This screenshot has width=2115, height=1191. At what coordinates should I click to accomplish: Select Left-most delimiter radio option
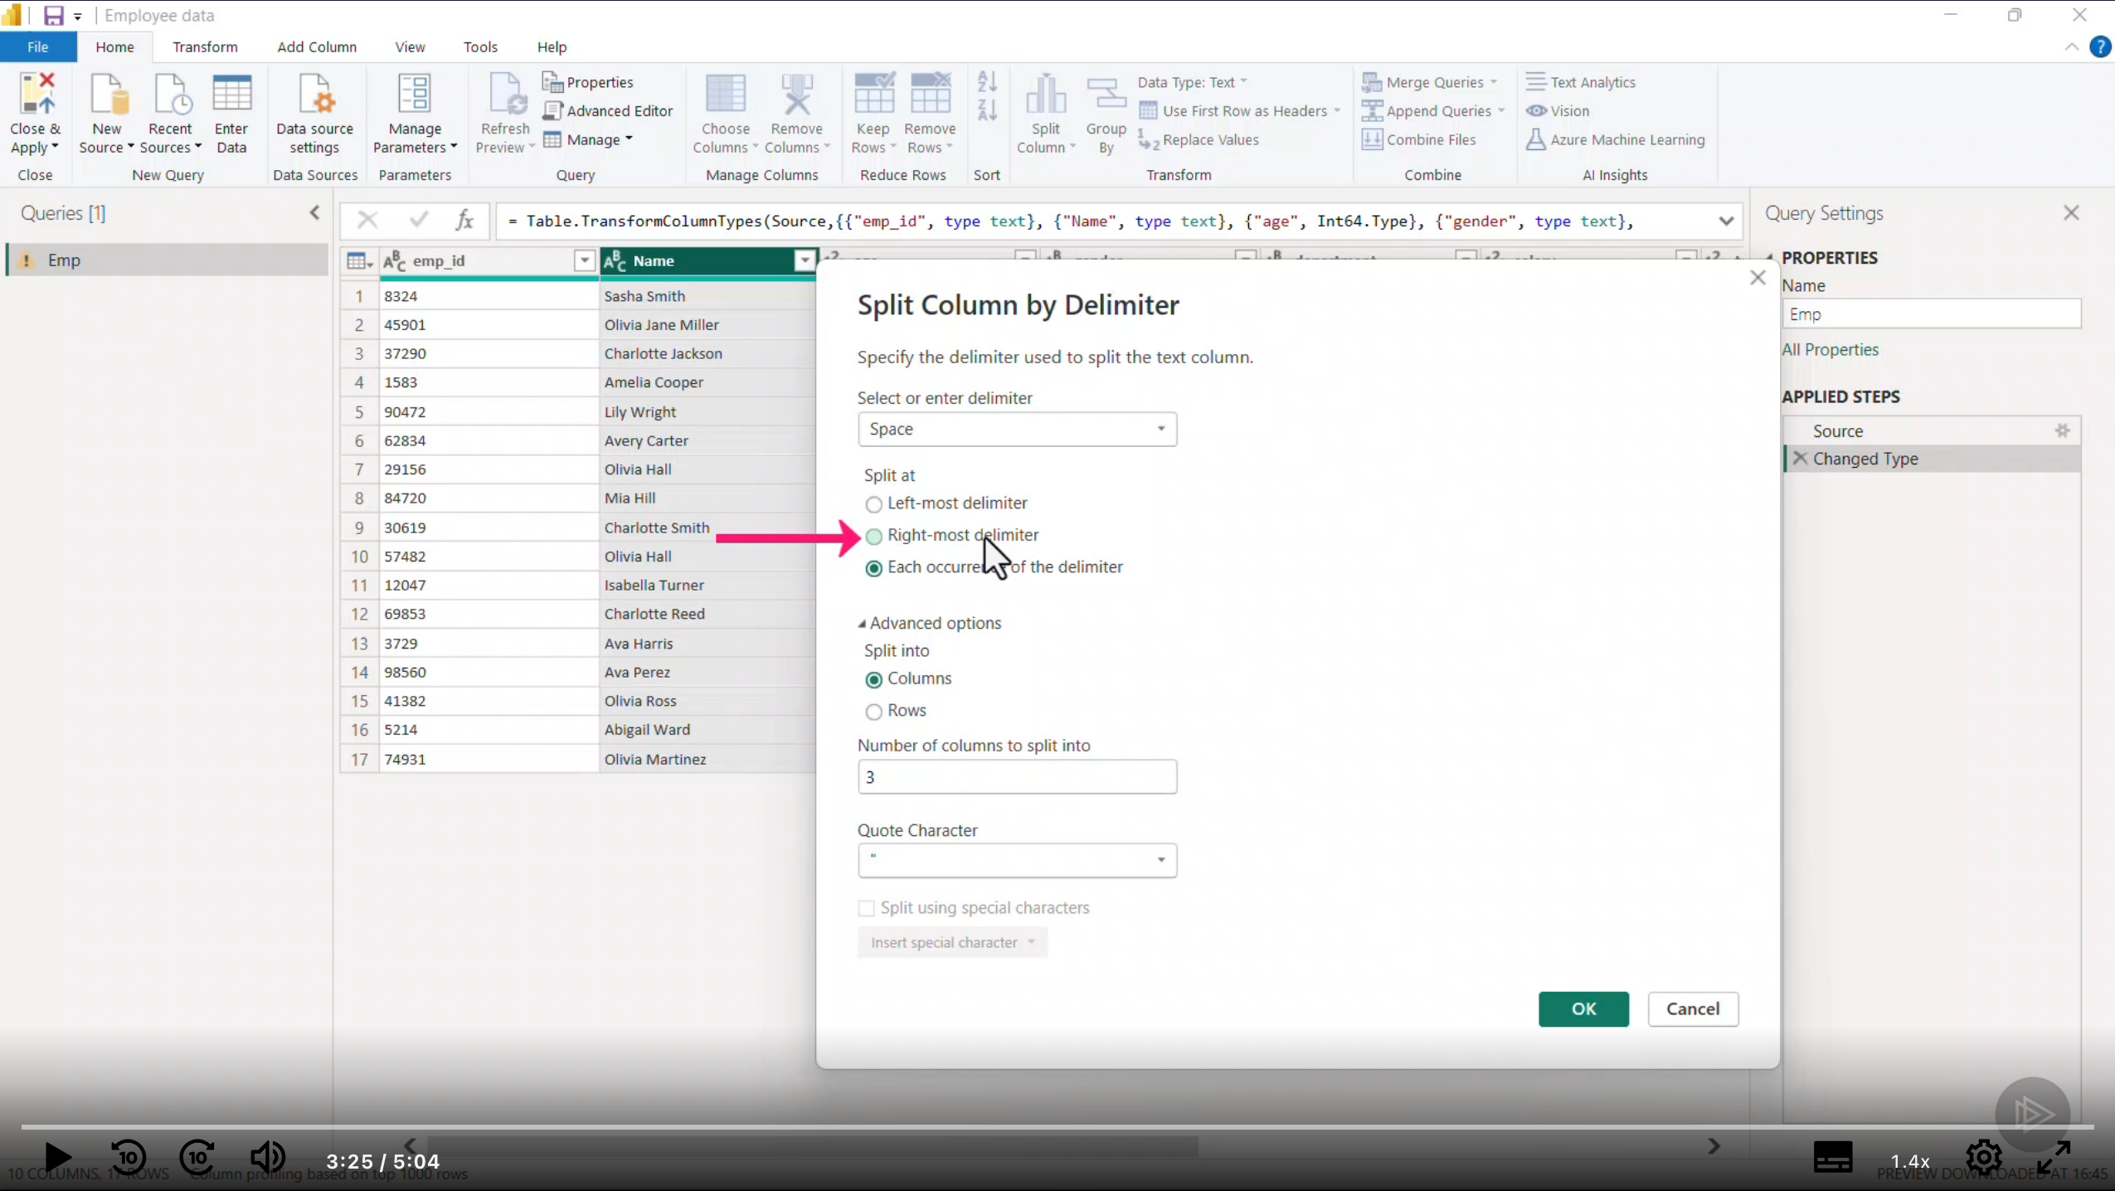point(873,504)
